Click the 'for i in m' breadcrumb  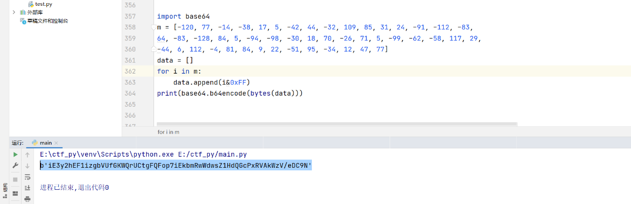coord(168,132)
